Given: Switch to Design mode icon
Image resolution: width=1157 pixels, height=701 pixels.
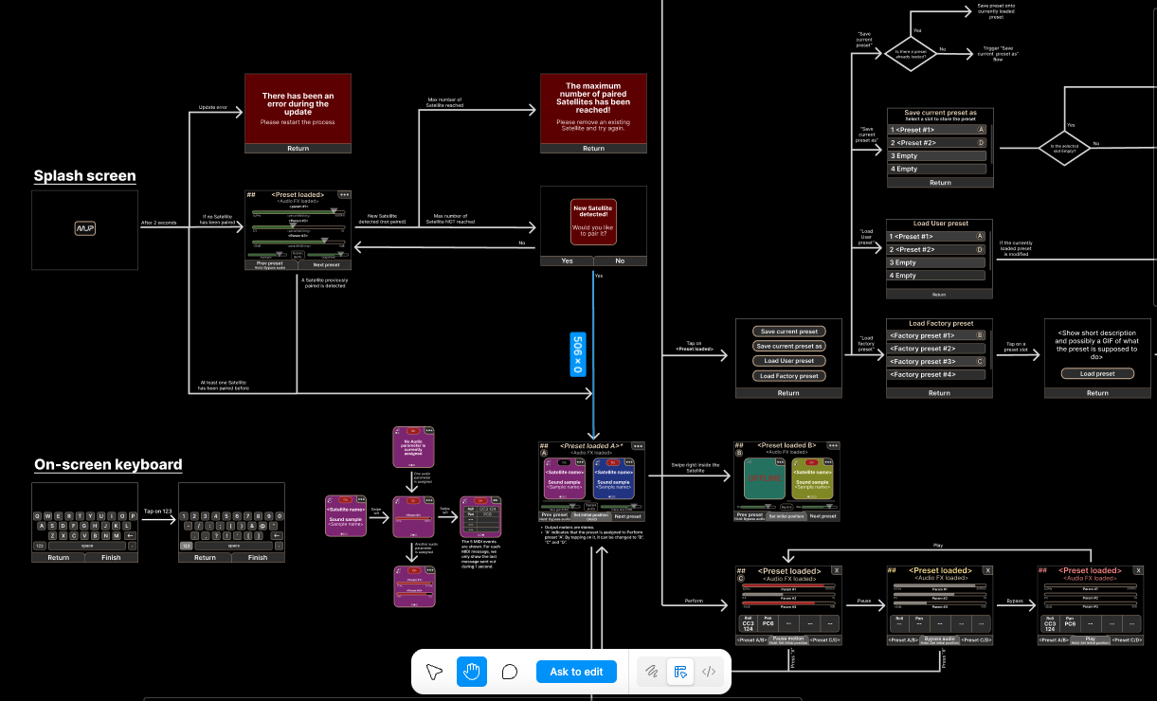Looking at the screenshot, I should point(679,672).
